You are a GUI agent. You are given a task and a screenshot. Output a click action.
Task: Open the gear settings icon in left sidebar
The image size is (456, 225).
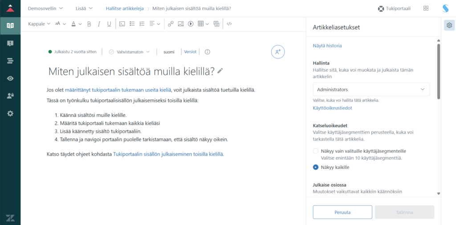tap(10, 113)
